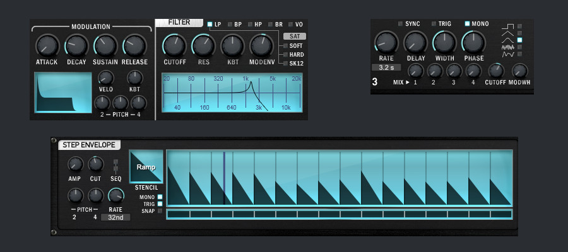The height and width of the screenshot is (252, 568).
Task: Enable LFO SYNC checkbox
Action: [401, 24]
